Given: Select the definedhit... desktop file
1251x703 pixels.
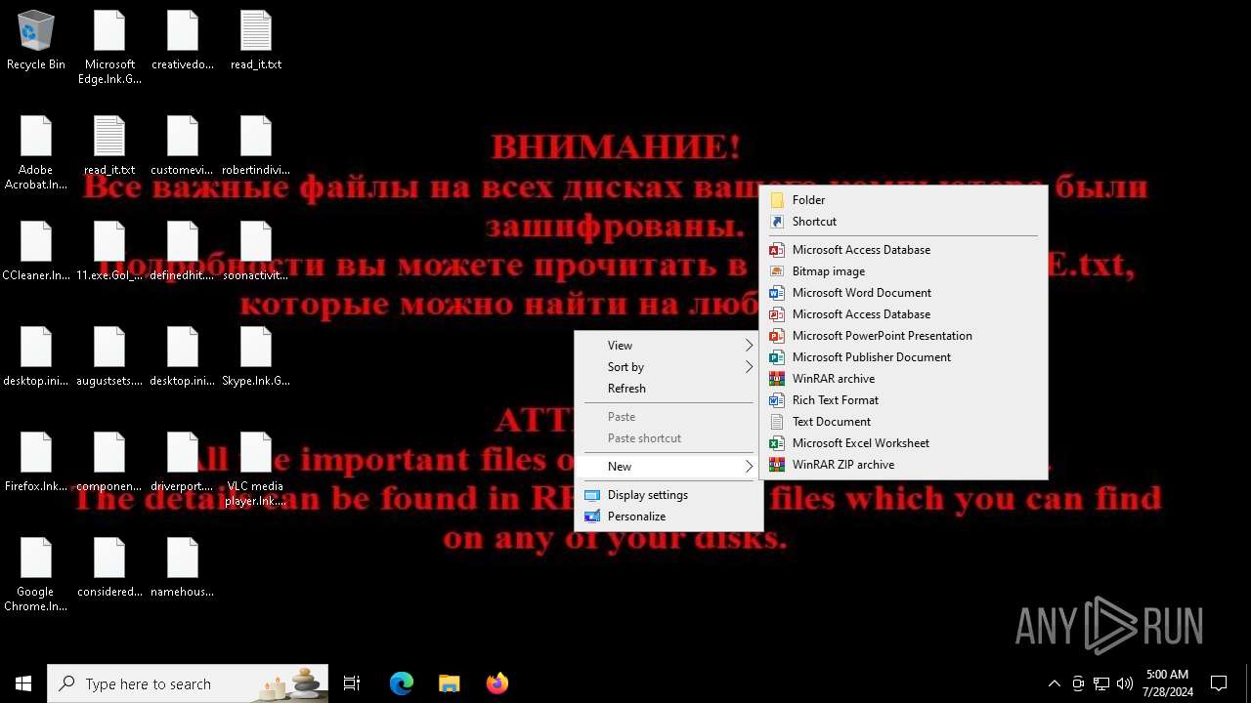Looking at the screenshot, I should point(183,252).
